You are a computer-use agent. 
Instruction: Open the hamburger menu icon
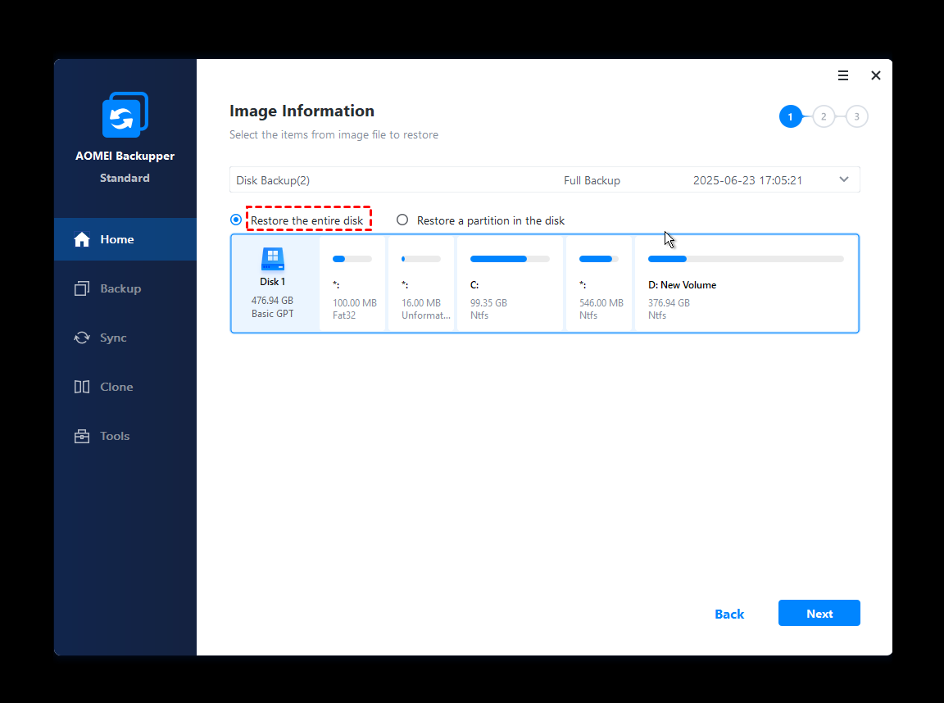click(x=843, y=75)
